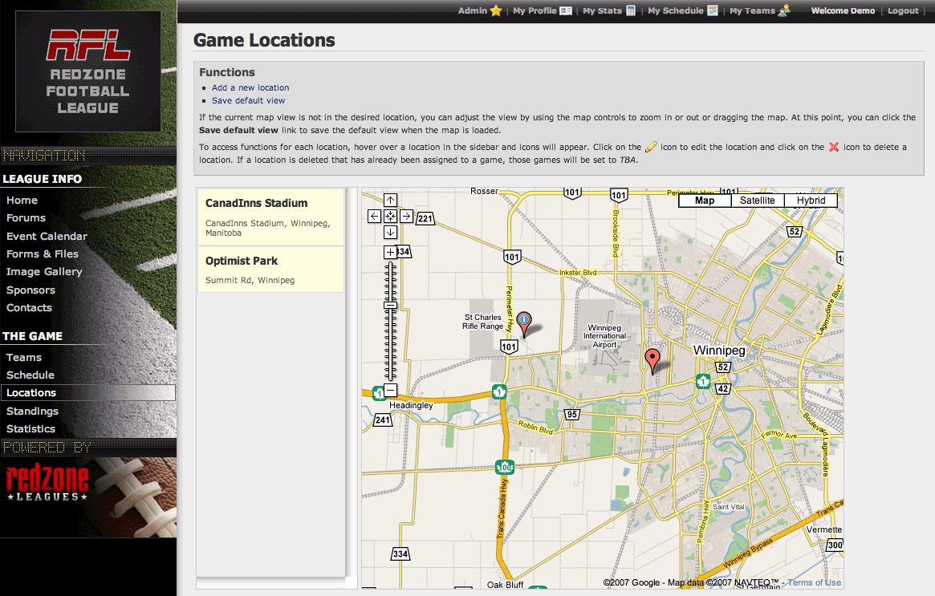The width and height of the screenshot is (935, 596).
Task: Click Add a new location link
Action: point(250,87)
